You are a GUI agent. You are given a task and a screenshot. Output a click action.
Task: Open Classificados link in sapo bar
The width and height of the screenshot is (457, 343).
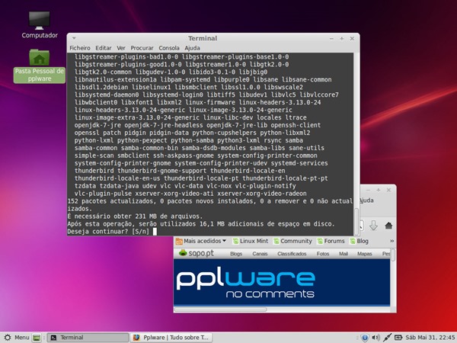pos(292,254)
